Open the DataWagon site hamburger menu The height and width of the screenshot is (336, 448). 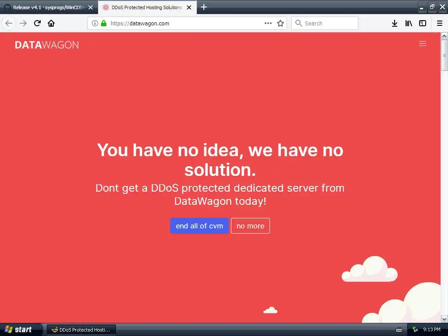pyautogui.click(x=423, y=43)
